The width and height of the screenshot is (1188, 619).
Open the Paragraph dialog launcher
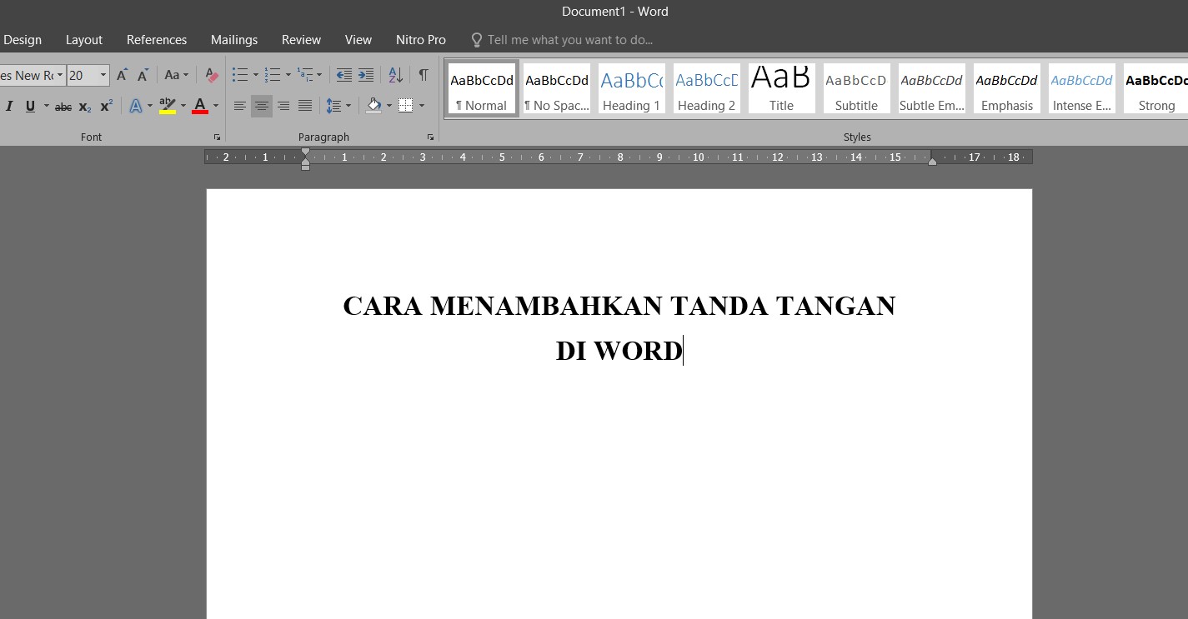click(x=431, y=137)
